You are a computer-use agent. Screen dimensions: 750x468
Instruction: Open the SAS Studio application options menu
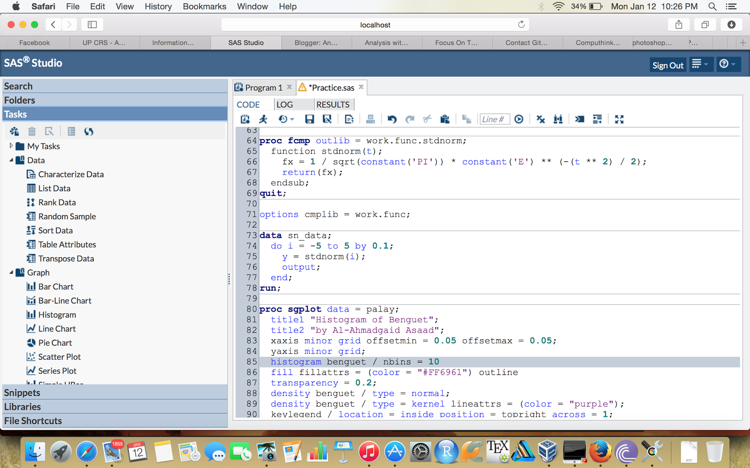point(700,64)
